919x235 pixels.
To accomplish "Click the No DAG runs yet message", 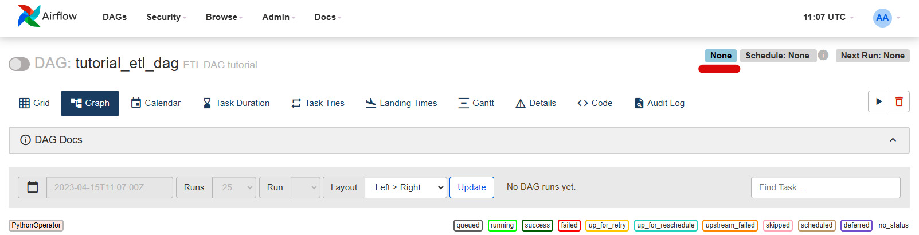I will click(x=541, y=187).
